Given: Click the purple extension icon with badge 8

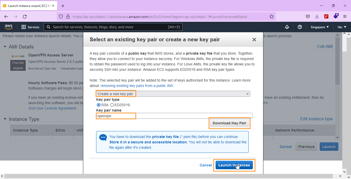Looking at the screenshot, I should [336, 16].
